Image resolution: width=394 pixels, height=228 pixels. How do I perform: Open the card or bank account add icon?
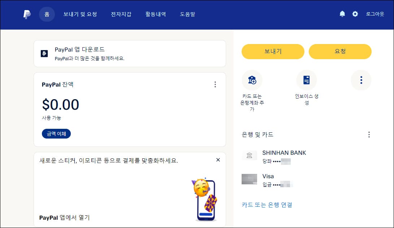(252, 80)
